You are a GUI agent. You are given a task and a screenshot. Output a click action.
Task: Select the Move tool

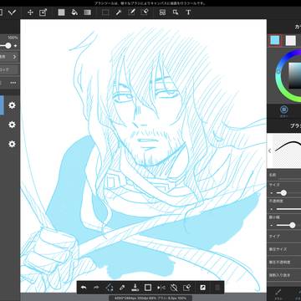(30, 13)
